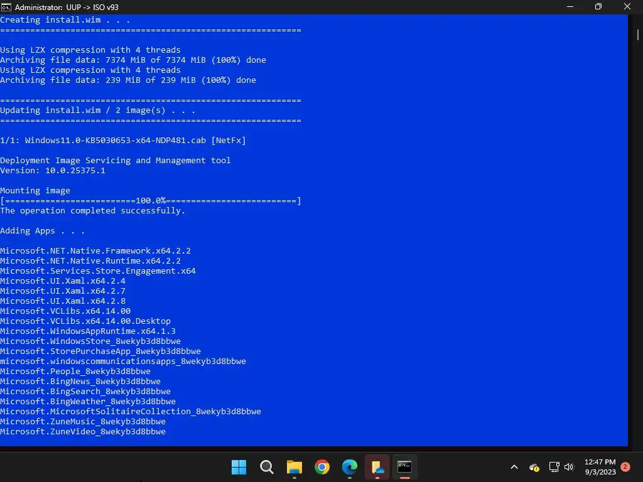Screen dimensions: 643x482
Task: Click the 100.0% progress bar line
Action: pos(151,201)
